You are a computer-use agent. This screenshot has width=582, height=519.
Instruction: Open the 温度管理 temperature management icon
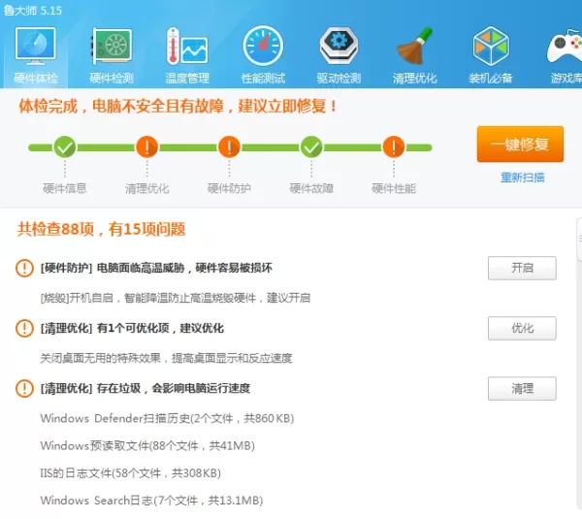[187, 46]
